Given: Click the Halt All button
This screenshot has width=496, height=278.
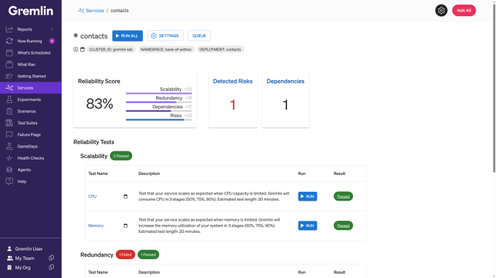Looking at the screenshot, I should tap(464, 10).
